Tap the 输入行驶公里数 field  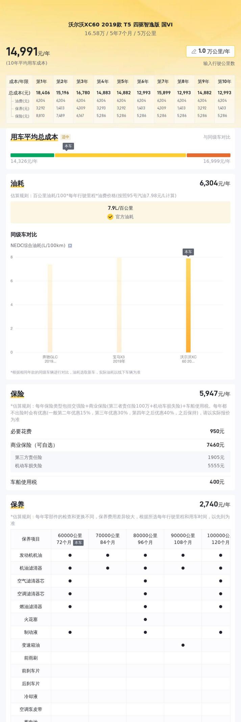point(219,63)
